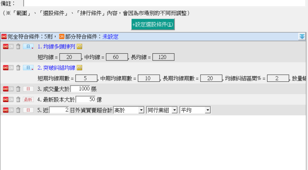Delete condition 5 外資買賣超 with trash icon
Image resolution: width=308 pixels, height=170 pixels.
[x=18, y=110]
